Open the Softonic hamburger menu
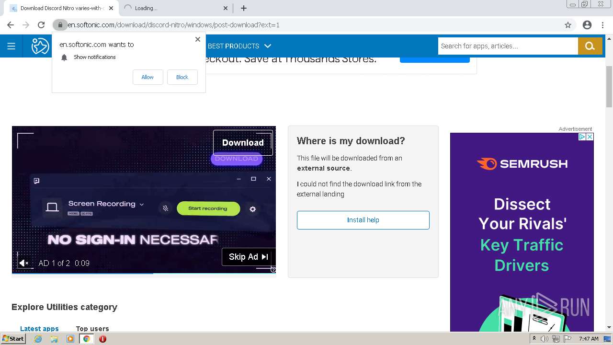Image resolution: width=613 pixels, height=345 pixels. [11, 46]
